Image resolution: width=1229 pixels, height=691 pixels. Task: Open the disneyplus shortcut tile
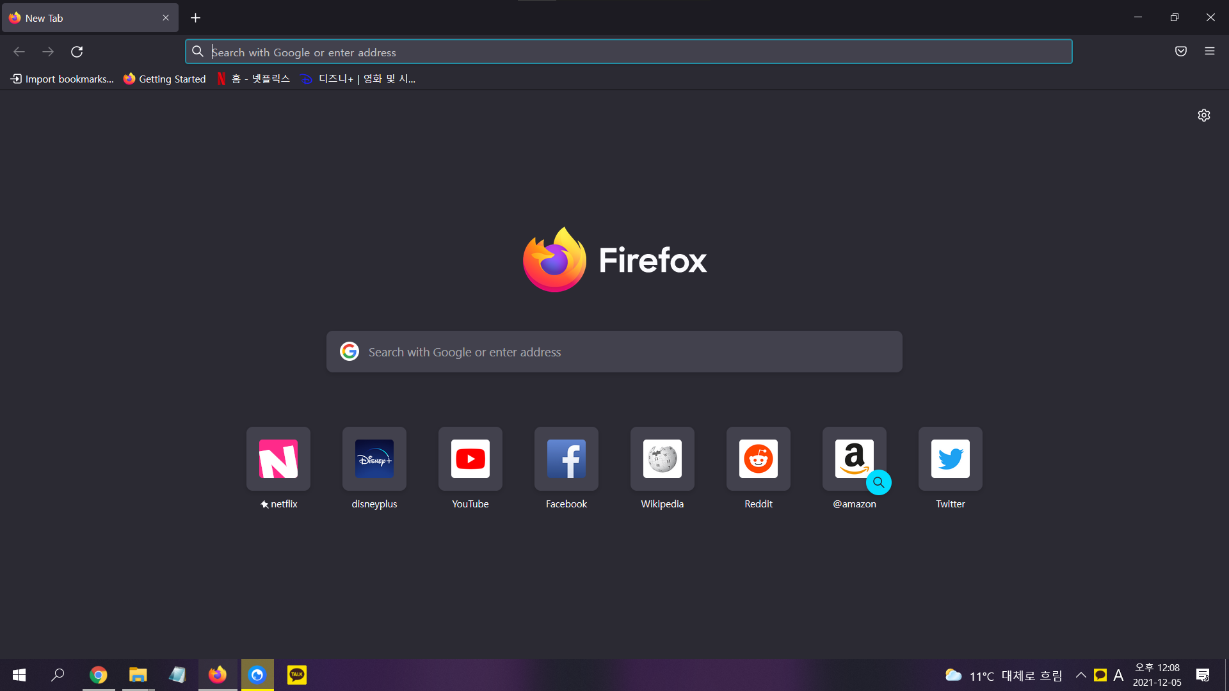374,468
